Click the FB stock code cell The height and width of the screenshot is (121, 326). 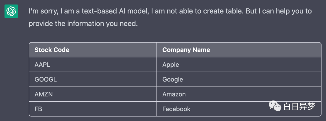(x=93, y=109)
